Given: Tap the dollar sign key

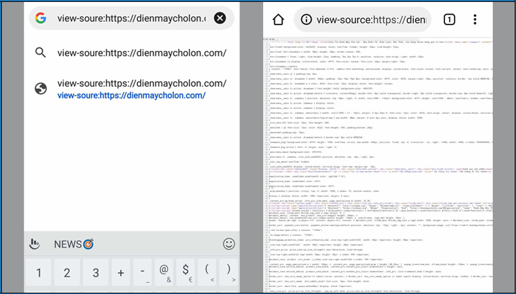Looking at the screenshot, I should (186, 272).
